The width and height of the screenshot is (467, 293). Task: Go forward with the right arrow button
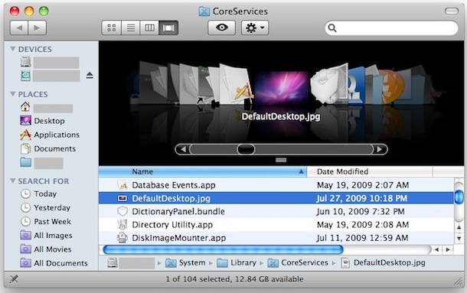tap(38, 28)
